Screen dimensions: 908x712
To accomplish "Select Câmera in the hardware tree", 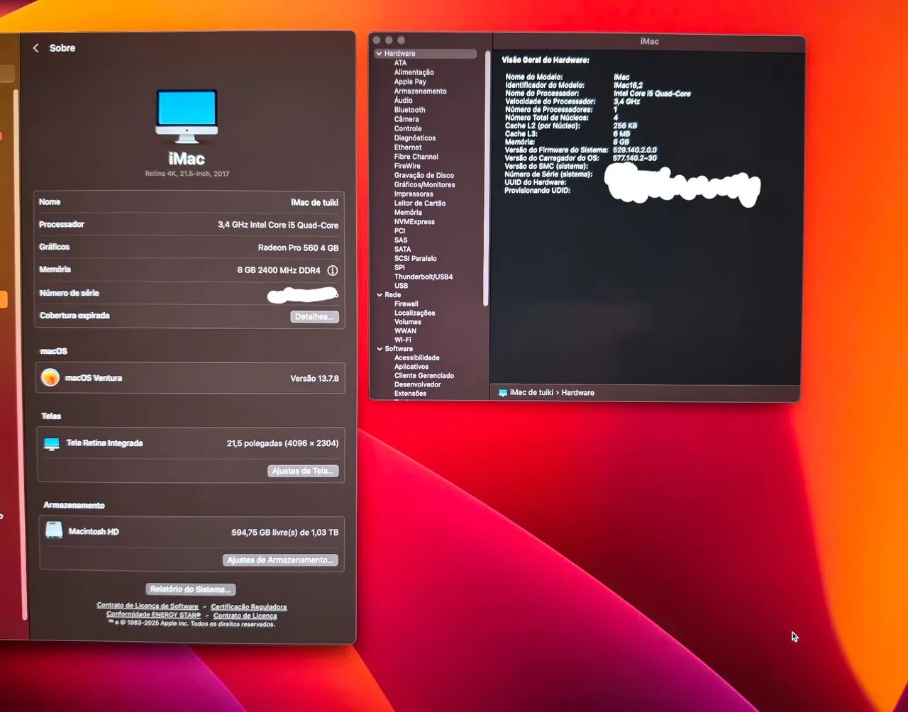I will [406, 119].
